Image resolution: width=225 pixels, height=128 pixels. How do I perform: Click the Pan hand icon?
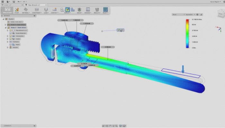click(x=110, y=126)
